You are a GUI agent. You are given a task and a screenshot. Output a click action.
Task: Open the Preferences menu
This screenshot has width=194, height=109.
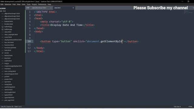[x=42, y=4]
